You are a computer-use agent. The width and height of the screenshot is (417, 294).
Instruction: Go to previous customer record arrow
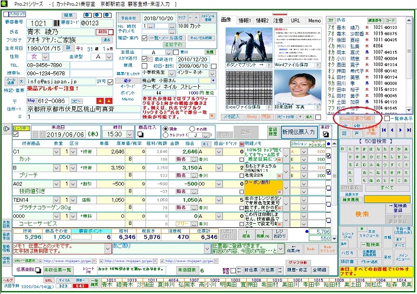tap(392, 130)
